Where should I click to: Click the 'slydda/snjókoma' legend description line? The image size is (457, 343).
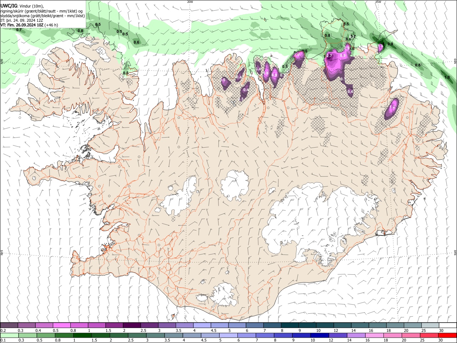[x=42, y=16]
